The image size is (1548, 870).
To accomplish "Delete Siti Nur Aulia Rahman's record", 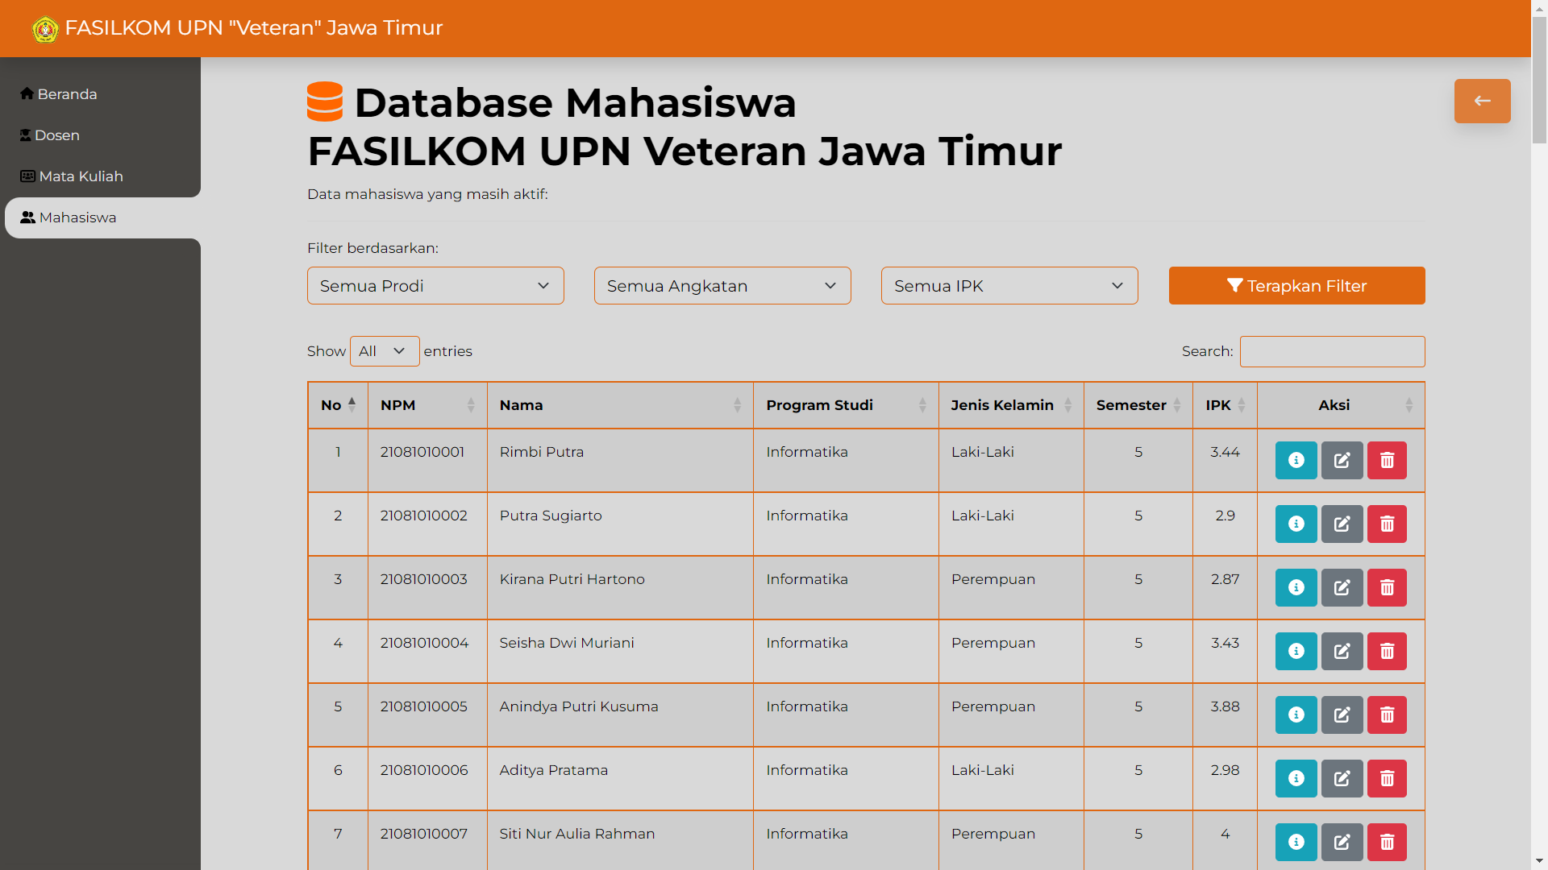I will [x=1387, y=842].
